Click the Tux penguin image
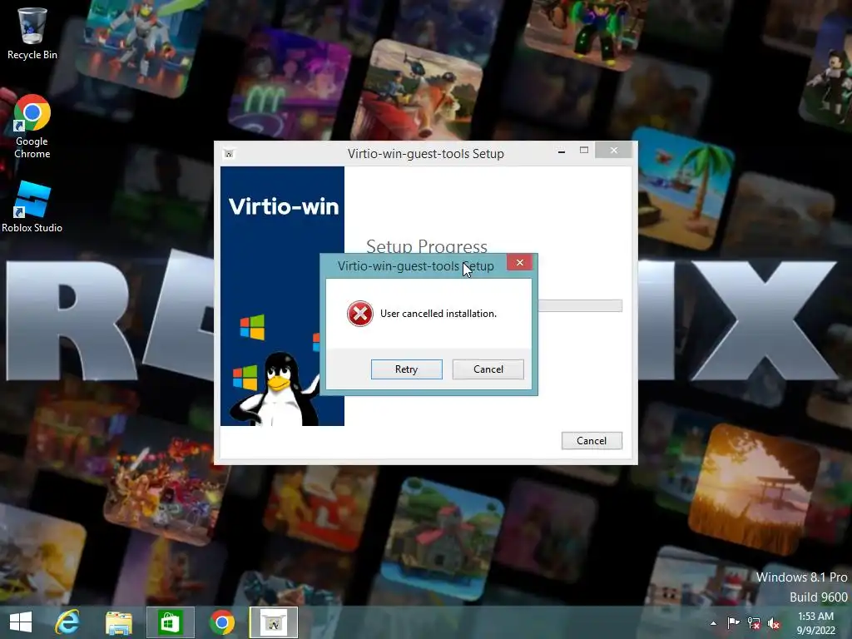This screenshot has height=639, width=852. 277,389
